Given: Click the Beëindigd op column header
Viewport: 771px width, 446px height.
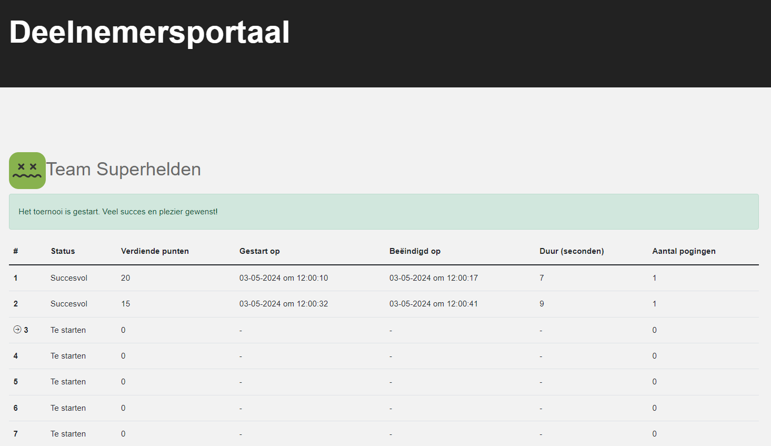Looking at the screenshot, I should click(x=415, y=251).
